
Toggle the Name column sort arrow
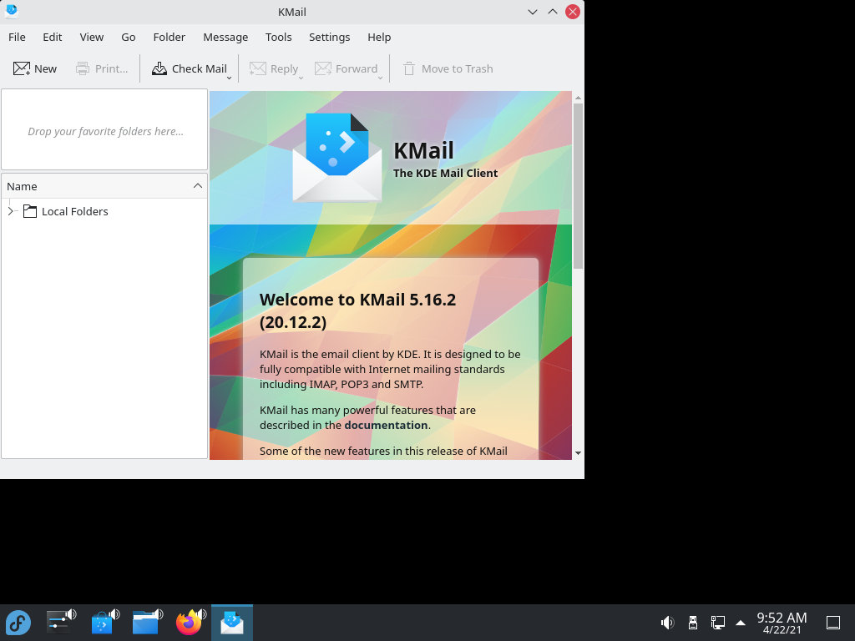tap(198, 186)
